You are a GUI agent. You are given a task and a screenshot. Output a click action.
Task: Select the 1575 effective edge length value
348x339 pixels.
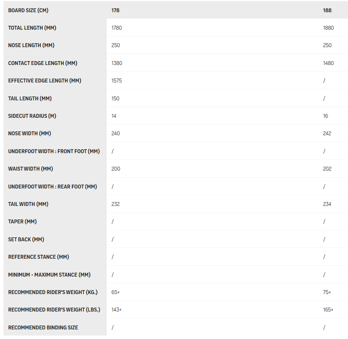[x=117, y=81]
